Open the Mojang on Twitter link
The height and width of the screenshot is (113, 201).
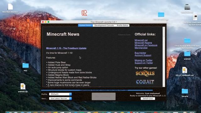(x=144, y=60)
